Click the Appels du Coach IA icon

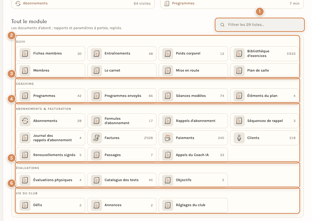168,155
